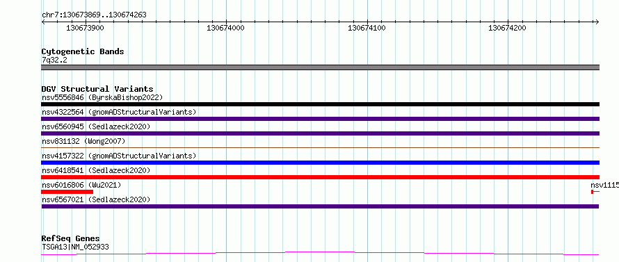Viewport: 619px width, 262px height.
Task: Click the ruler's right arrowhead
Action: click(x=597, y=22)
